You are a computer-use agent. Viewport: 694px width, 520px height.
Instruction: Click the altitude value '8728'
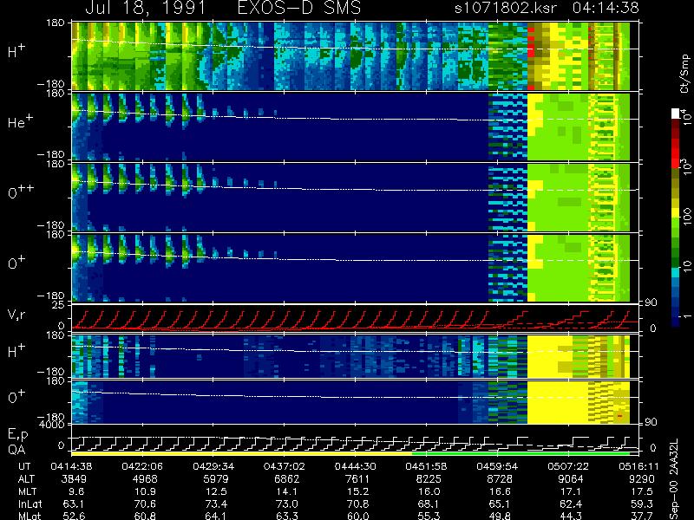point(500,479)
